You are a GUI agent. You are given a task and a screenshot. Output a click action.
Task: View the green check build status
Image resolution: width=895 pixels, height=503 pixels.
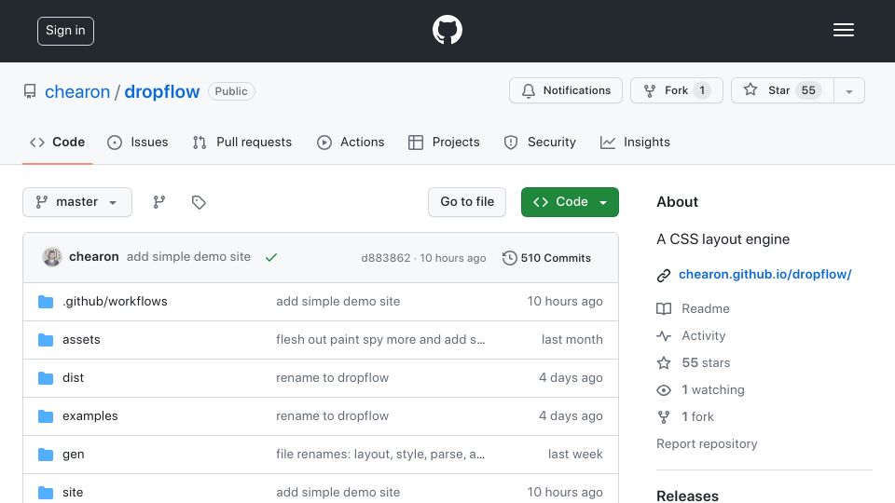click(271, 258)
